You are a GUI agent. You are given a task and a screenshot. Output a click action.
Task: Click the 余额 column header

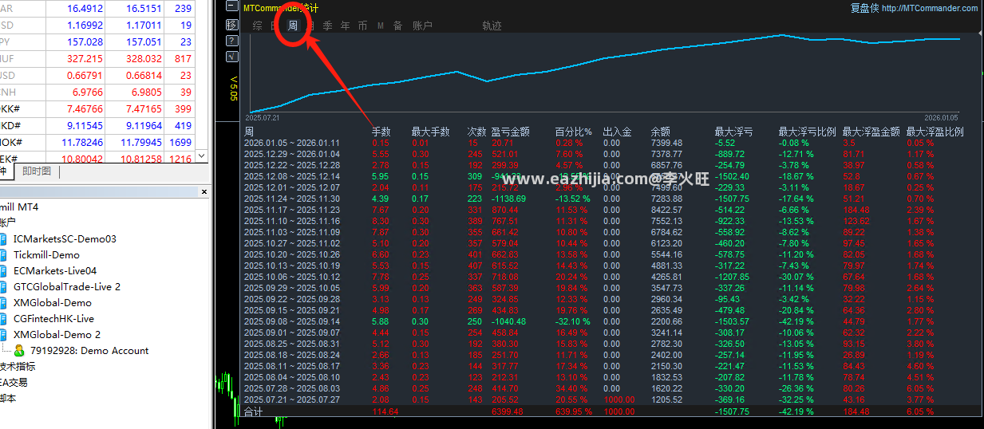coord(661,132)
